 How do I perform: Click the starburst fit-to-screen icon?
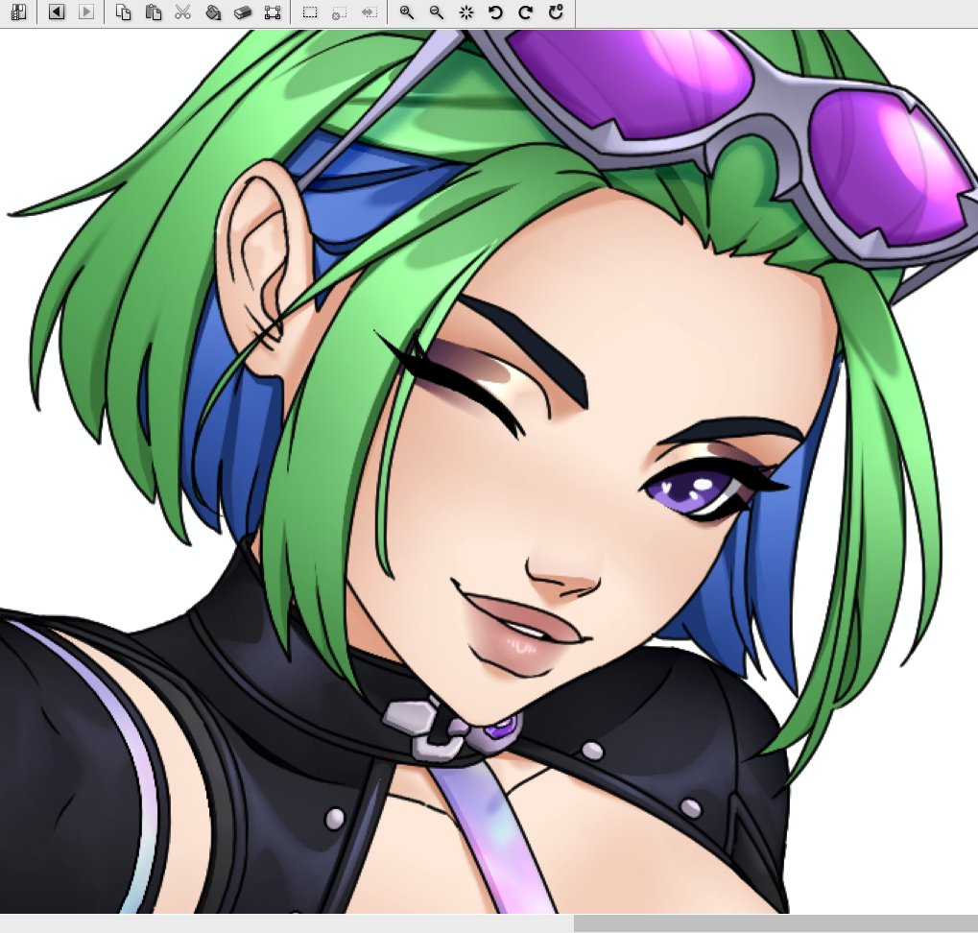click(x=465, y=12)
